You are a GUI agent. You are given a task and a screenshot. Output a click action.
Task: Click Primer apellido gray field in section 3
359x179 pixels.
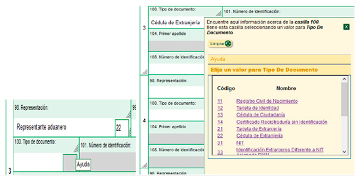(x=176, y=46)
